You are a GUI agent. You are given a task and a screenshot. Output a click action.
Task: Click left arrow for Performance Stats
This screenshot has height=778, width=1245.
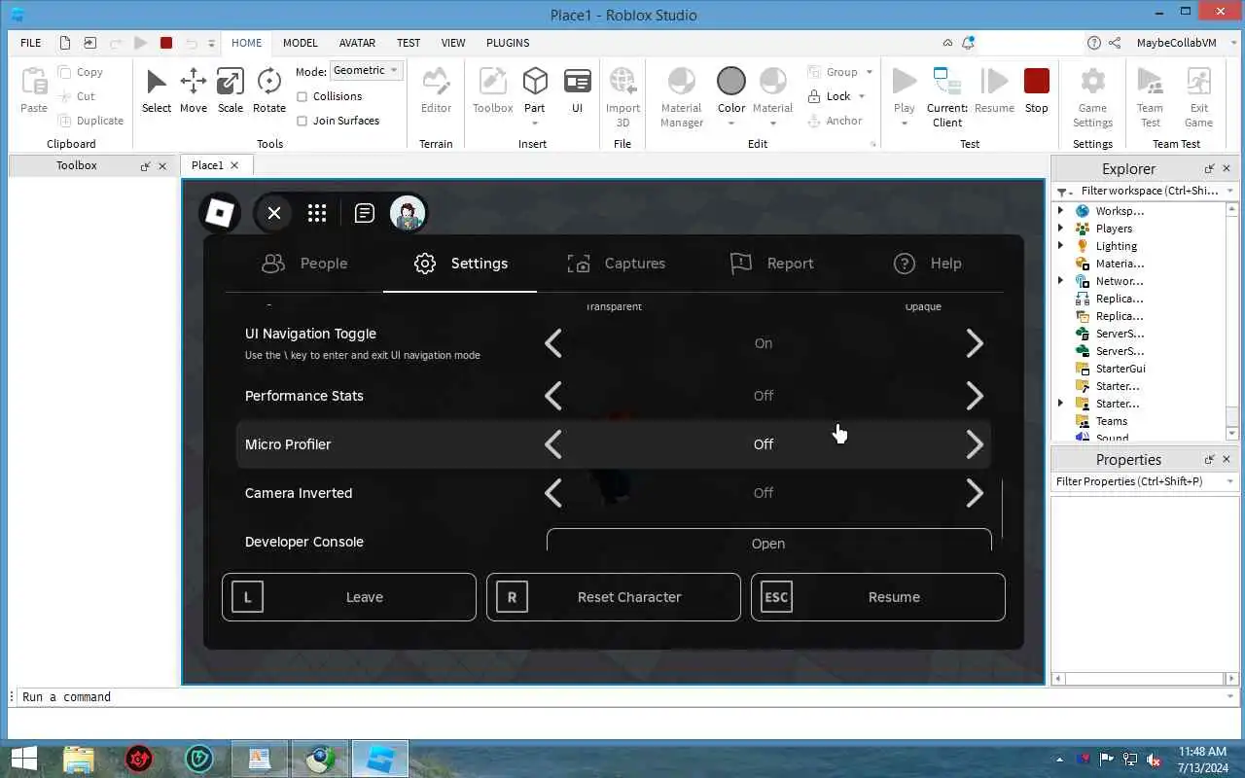553,396
